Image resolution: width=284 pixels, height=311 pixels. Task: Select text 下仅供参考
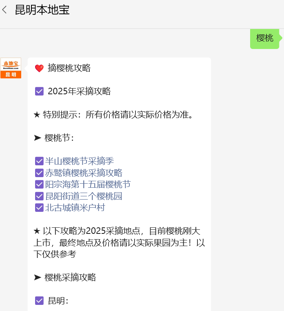coord(55,254)
